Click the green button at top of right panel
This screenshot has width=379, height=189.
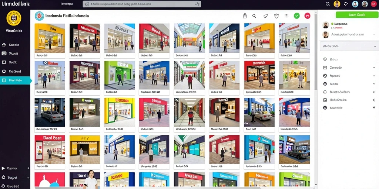click(x=356, y=15)
